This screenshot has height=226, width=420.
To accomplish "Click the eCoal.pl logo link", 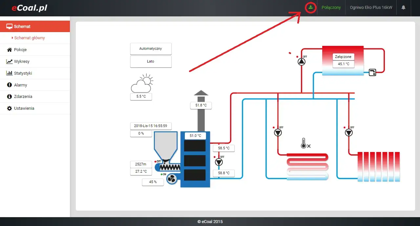I will 29,8.
